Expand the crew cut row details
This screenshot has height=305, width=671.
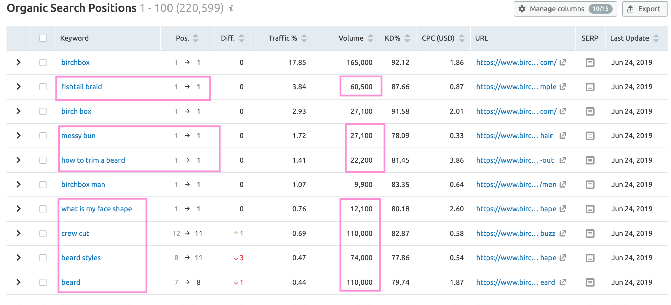[x=19, y=233]
